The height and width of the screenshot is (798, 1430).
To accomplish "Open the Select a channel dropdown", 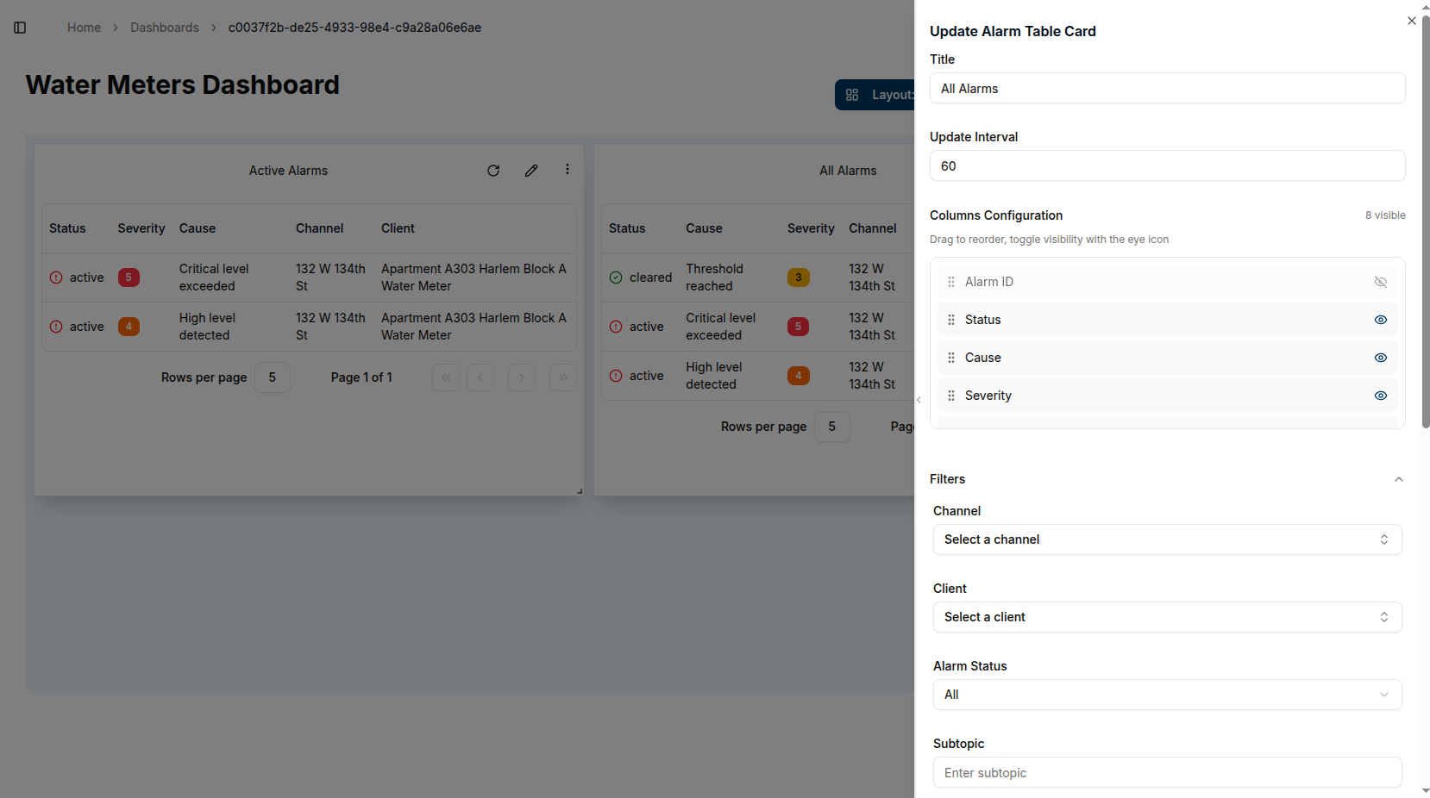I will (1167, 539).
